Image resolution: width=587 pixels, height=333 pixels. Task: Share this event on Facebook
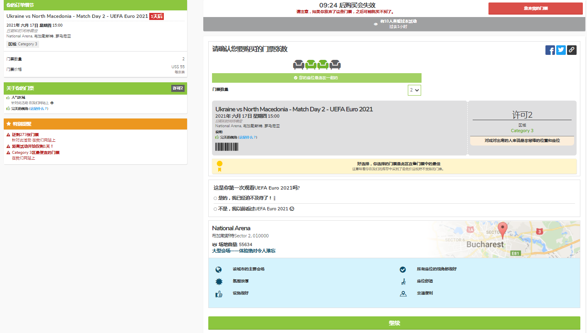[x=550, y=50]
